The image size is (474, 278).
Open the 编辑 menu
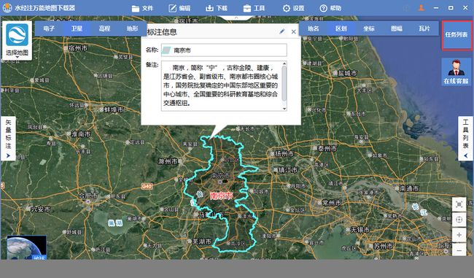pos(179,8)
